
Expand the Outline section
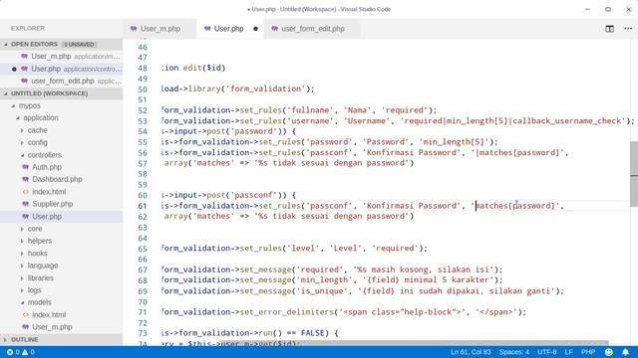[x=61, y=339]
